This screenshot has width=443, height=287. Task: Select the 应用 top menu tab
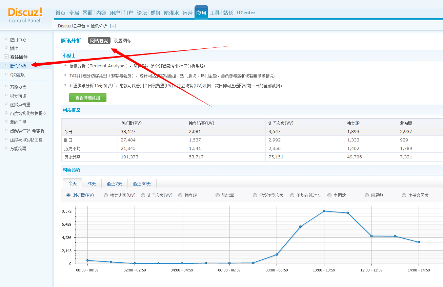(x=201, y=13)
